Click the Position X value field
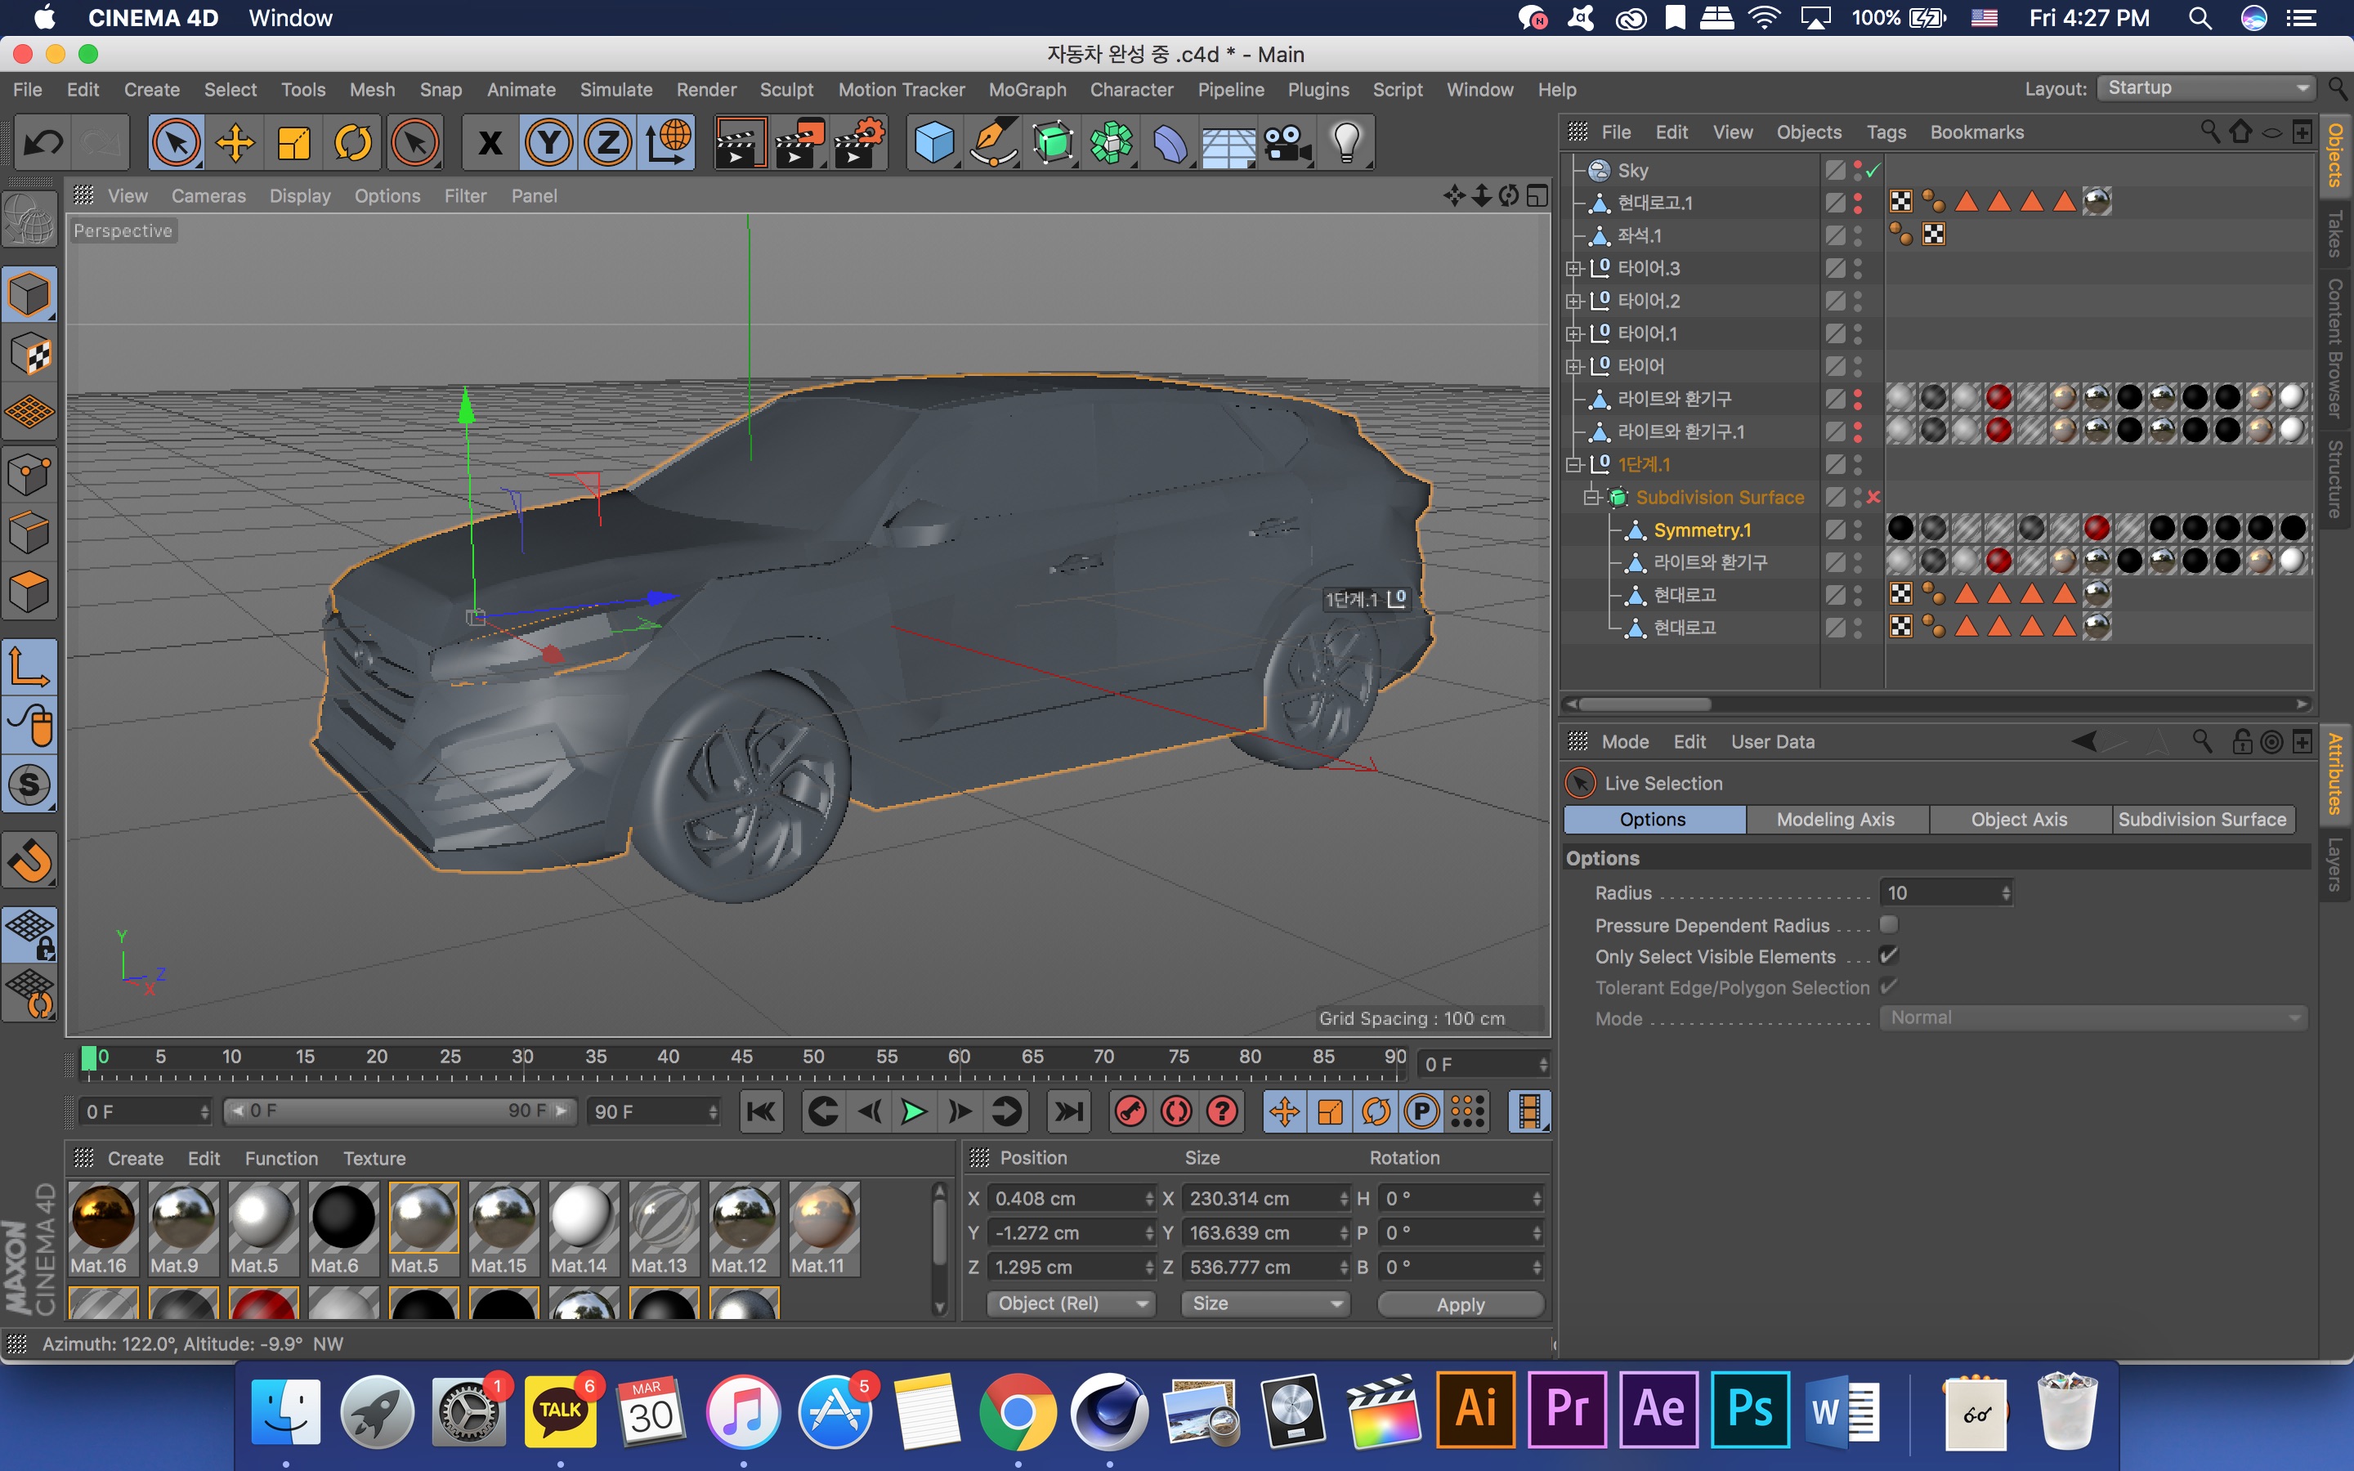Viewport: 2354px width, 1471px height. 1070,1199
